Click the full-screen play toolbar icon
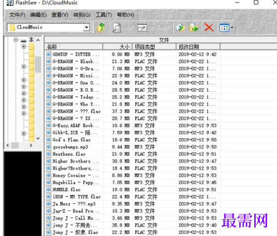Viewport: 277px width, 236px height. point(142,28)
